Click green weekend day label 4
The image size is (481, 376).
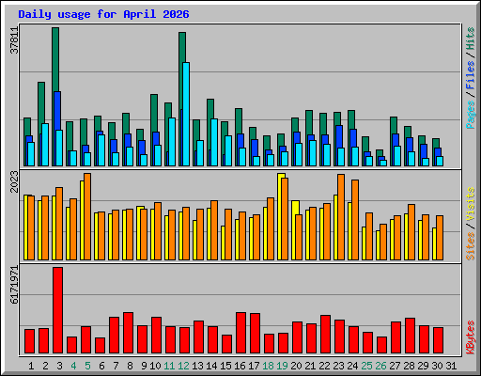coord(73,366)
